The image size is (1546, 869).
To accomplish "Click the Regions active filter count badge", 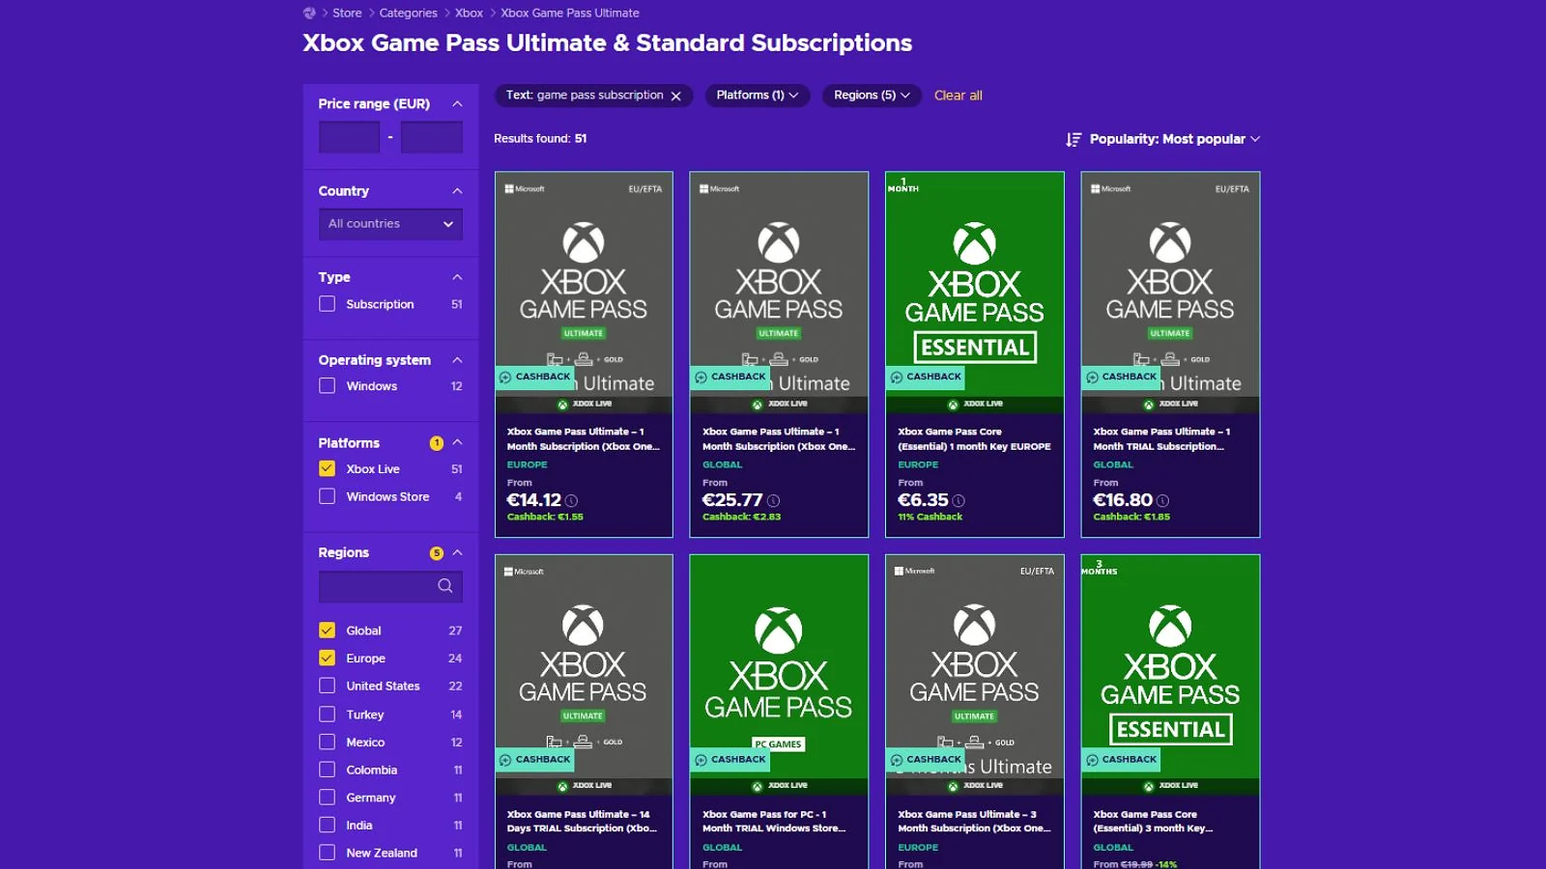I will pos(437,553).
